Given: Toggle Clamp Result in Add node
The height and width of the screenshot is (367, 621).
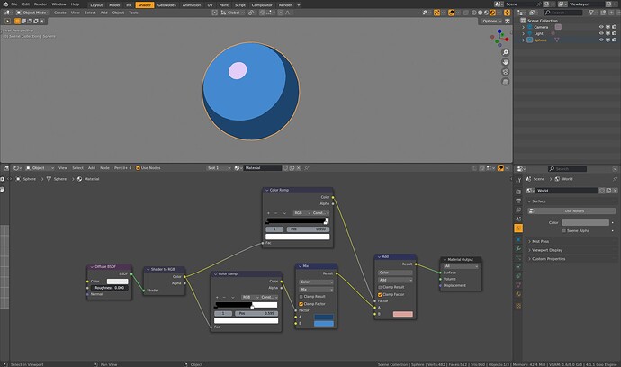Looking at the screenshot, I should pyautogui.click(x=380, y=287).
